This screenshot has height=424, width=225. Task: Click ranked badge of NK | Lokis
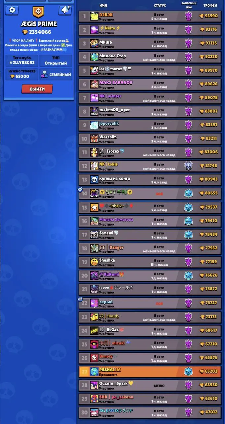coord(188,166)
